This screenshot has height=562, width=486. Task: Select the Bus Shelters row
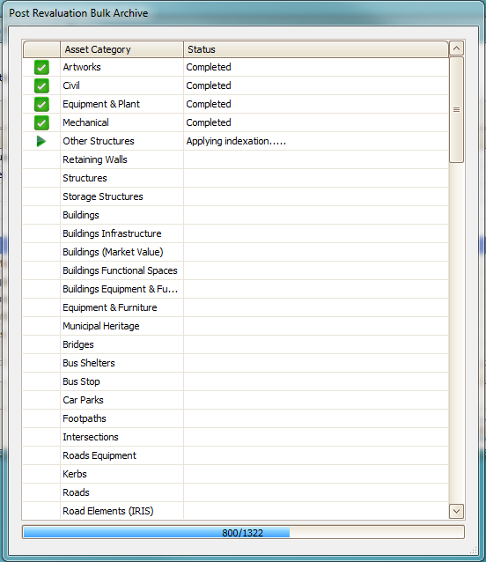(x=236, y=363)
